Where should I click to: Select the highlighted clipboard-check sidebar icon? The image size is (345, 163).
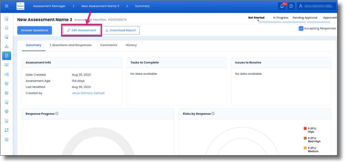click(x=7, y=56)
